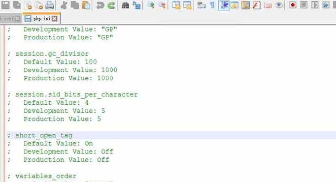
Task: Place the cursor on the short_open_tag line
Action: 171,135
